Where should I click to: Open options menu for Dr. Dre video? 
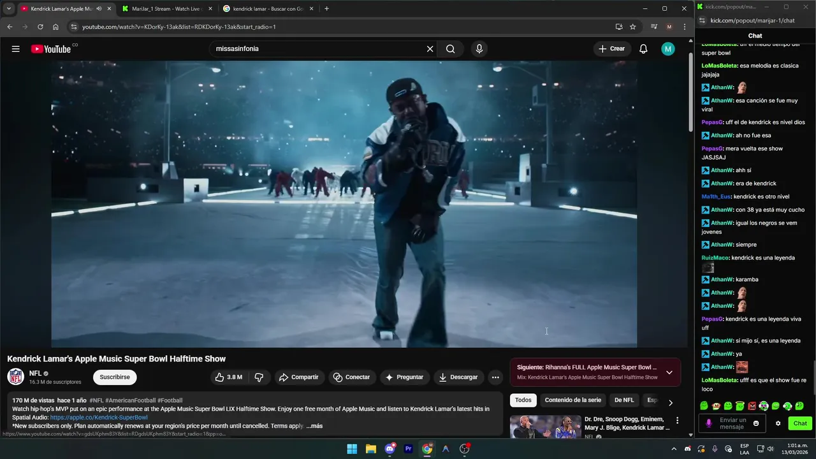tap(677, 421)
